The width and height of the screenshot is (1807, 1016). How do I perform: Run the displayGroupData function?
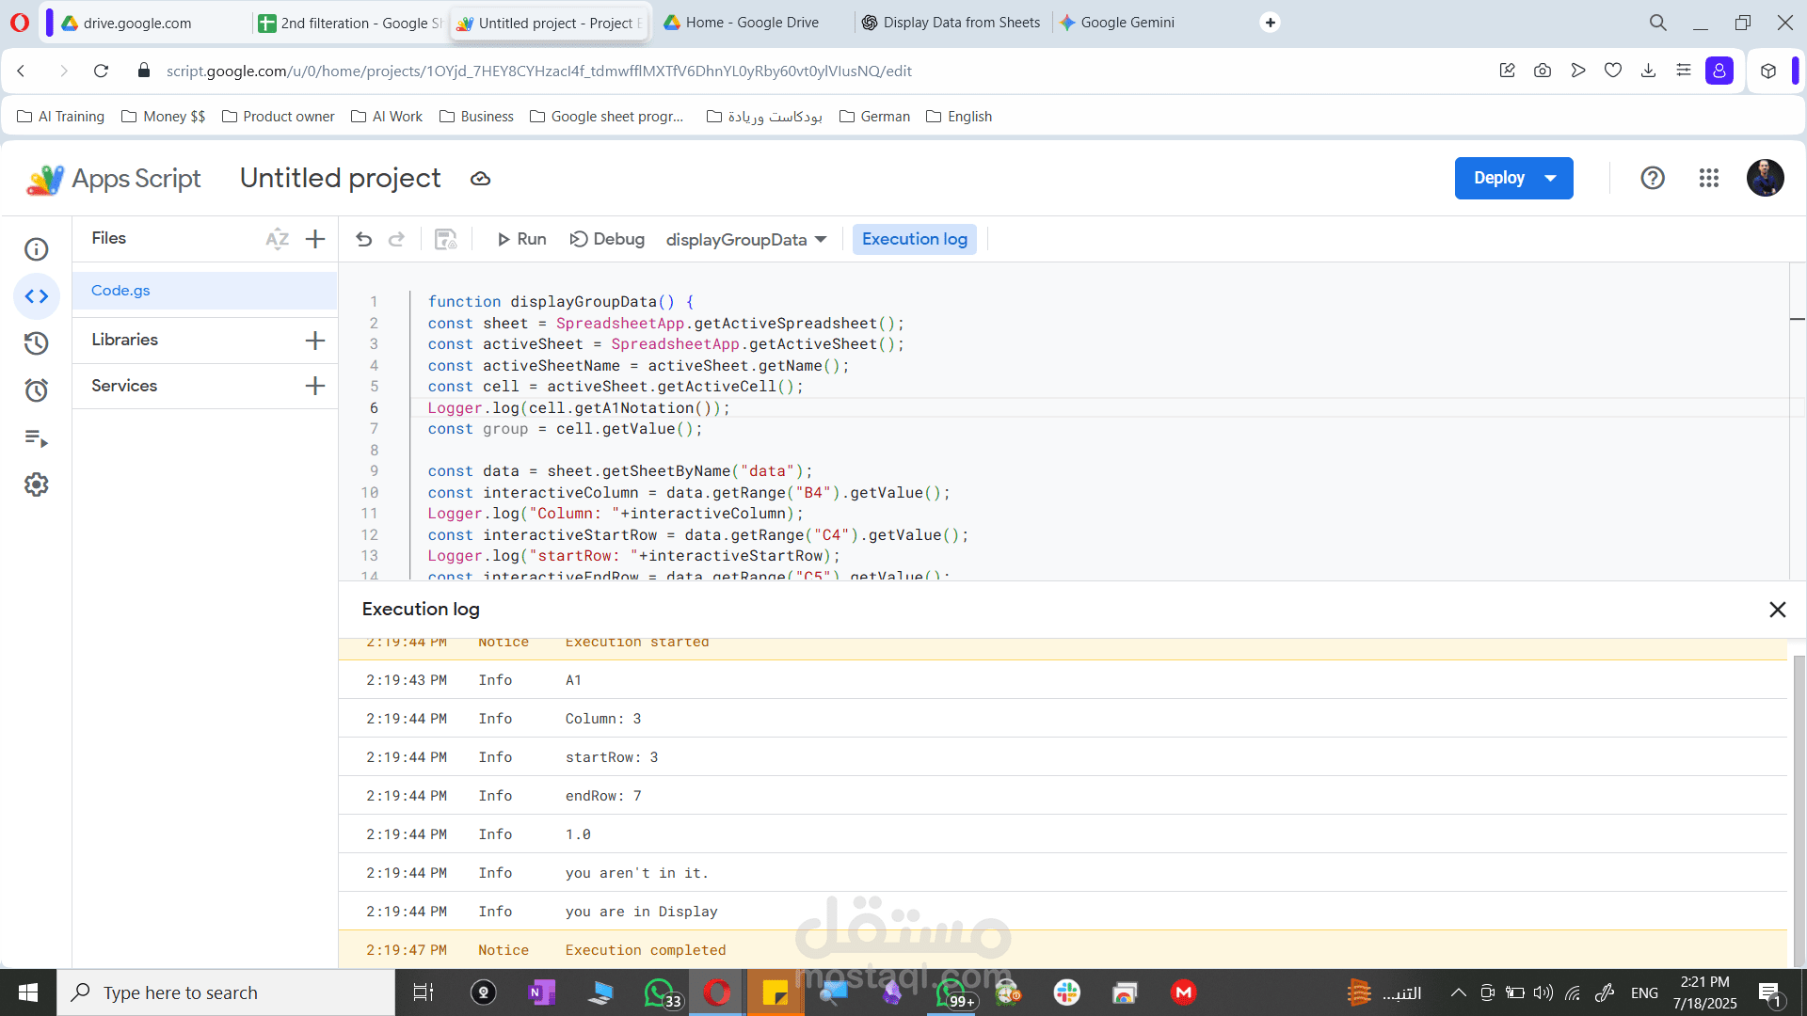(x=521, y=239)
